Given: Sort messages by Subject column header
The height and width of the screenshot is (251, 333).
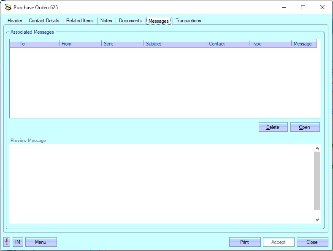Looking at the screenshot, I should point(175,44).
